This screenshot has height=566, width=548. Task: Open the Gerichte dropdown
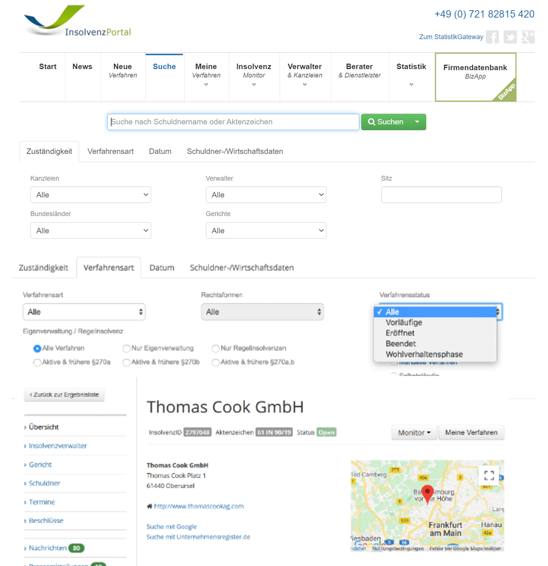[x=266, y=230]
